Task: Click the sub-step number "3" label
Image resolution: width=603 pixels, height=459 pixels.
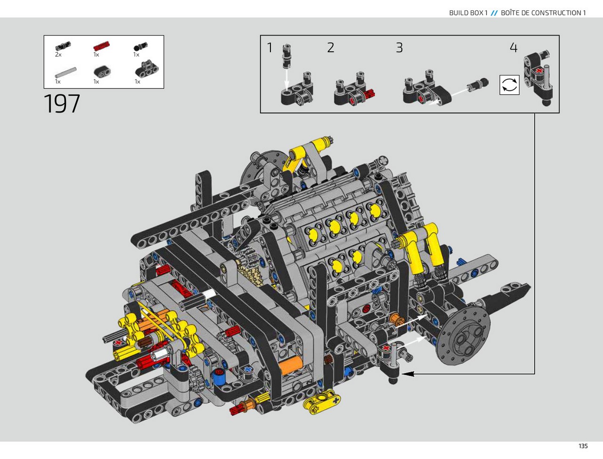Action: [399, 48]
